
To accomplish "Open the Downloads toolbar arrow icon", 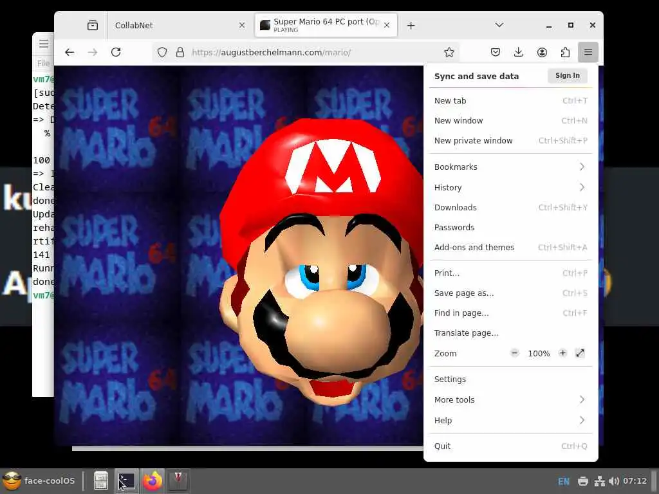I will tap(518, 52).
